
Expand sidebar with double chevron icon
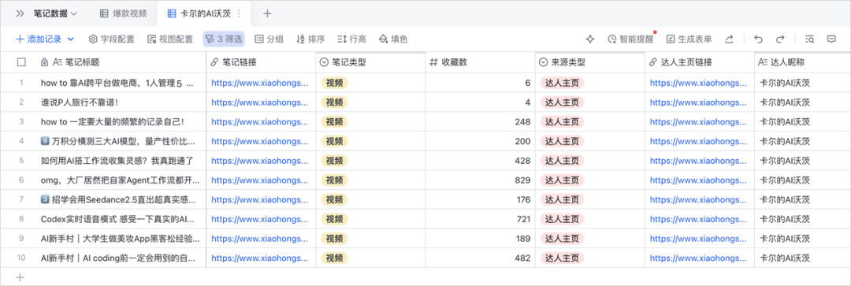pyautogui.click(x=20, y=13)
